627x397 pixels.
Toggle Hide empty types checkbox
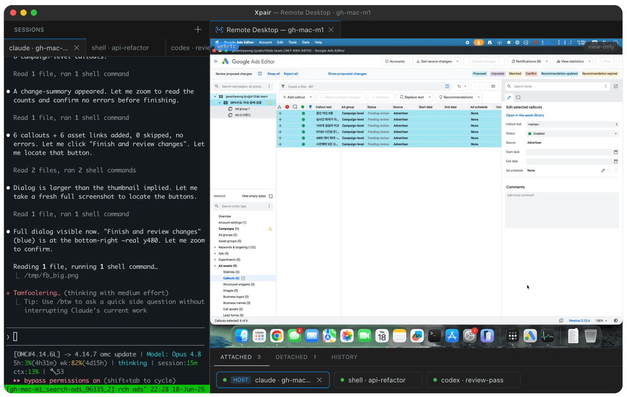point(271,196)
